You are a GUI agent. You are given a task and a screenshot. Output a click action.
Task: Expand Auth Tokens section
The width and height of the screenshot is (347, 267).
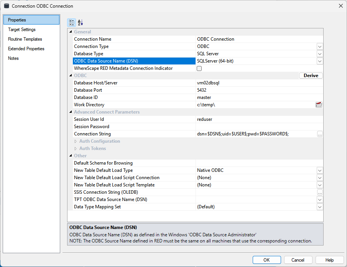point(76,148)
